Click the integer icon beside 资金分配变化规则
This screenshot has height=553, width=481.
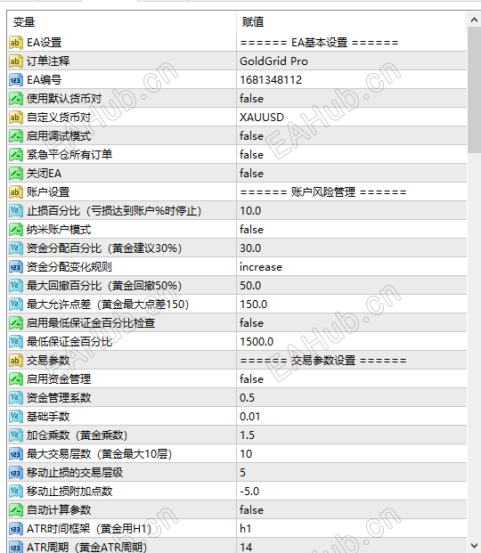coord(15,267)
